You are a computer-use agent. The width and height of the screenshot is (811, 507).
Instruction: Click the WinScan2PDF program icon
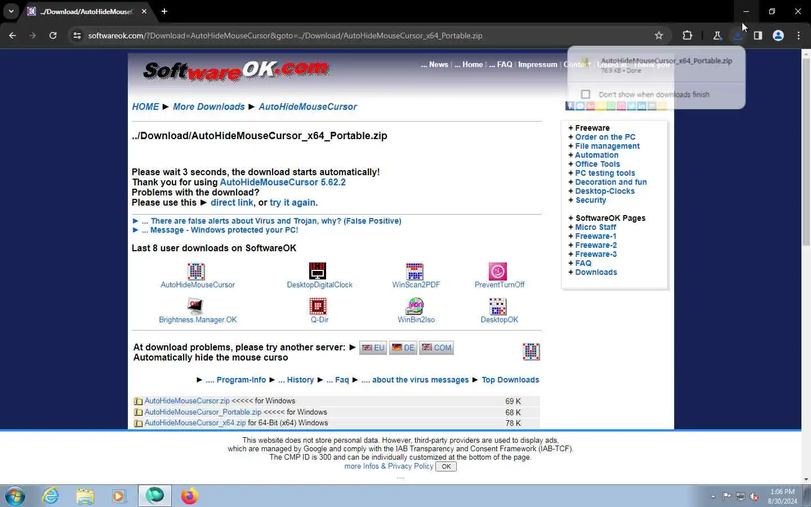[415, 271]
